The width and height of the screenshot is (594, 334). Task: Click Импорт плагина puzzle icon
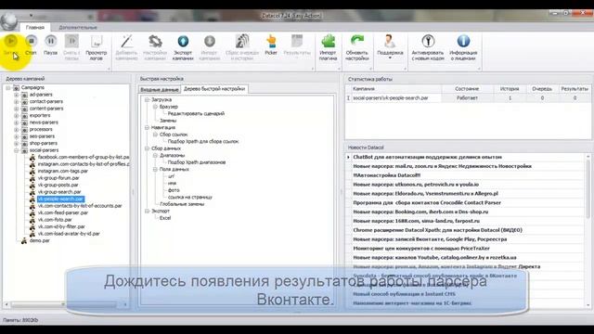328,41
